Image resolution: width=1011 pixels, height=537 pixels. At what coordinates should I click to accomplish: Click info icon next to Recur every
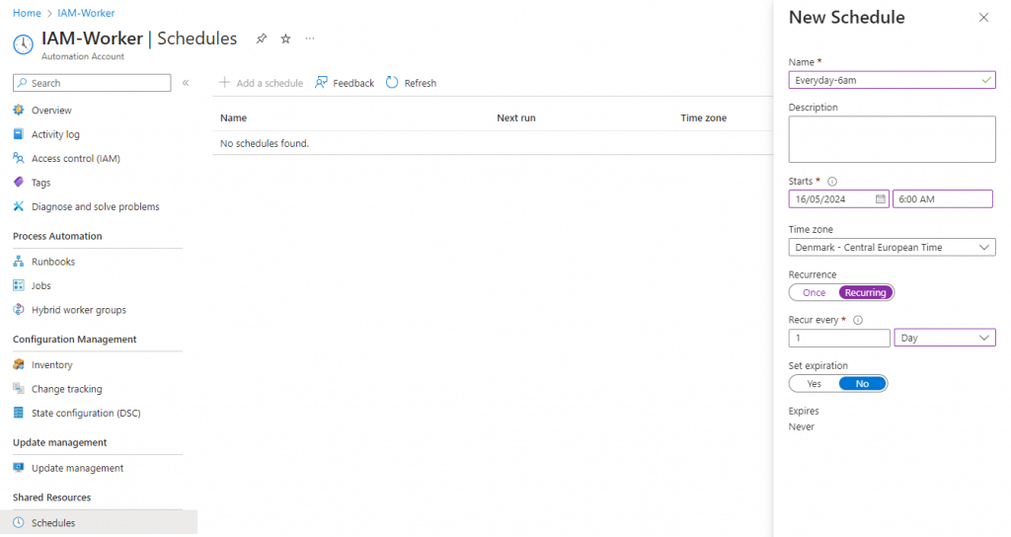pos(858,320)
